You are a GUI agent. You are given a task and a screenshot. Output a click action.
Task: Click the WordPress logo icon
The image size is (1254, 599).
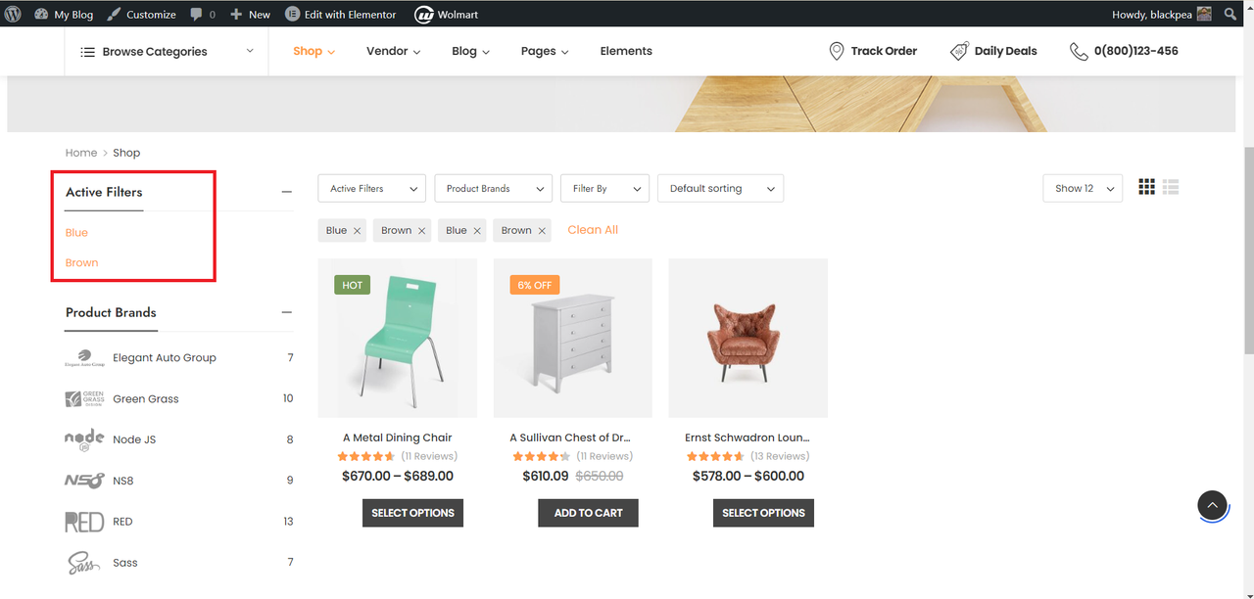tap(14, 14)
